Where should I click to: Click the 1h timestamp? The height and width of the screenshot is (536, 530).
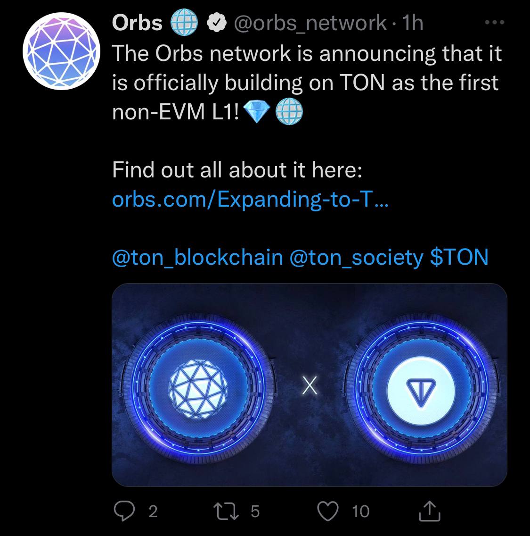[x=413, y=23]
